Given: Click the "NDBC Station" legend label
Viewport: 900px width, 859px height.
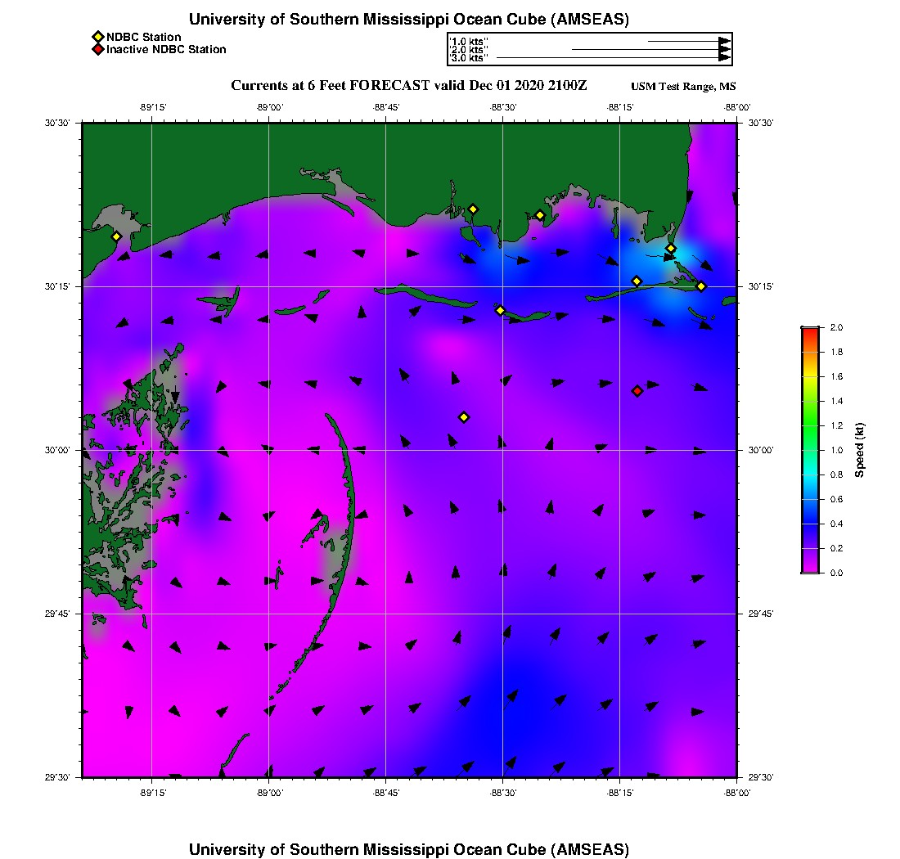Looking at the screenshot, I should coord(144,37).
